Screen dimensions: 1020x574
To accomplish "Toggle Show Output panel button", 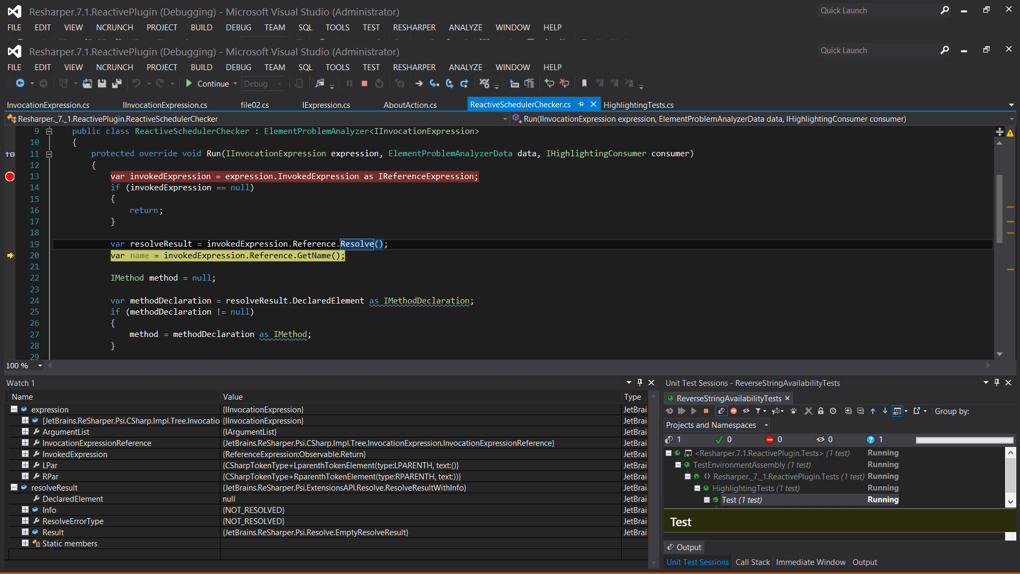I will click(x=897, y=411).
